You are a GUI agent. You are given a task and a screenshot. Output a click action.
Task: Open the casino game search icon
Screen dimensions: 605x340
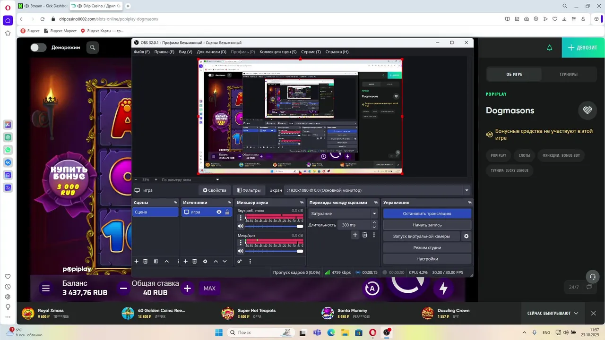point(93,47)
